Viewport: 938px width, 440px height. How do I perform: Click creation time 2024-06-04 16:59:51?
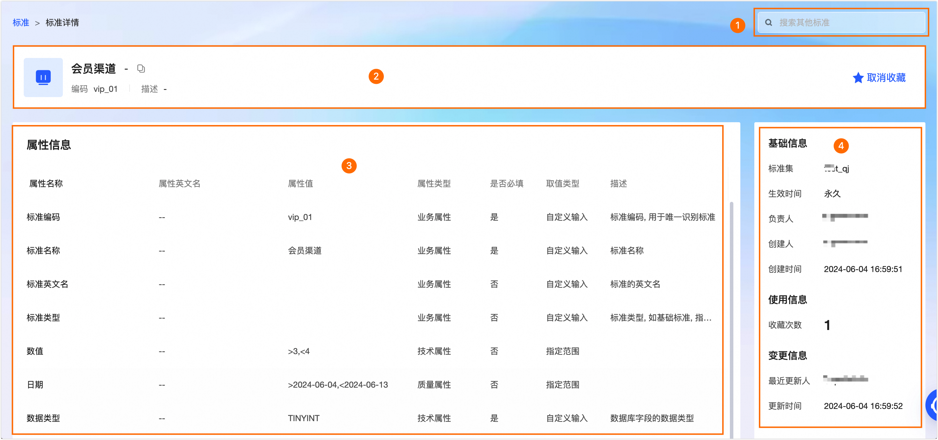click(863, 269)
